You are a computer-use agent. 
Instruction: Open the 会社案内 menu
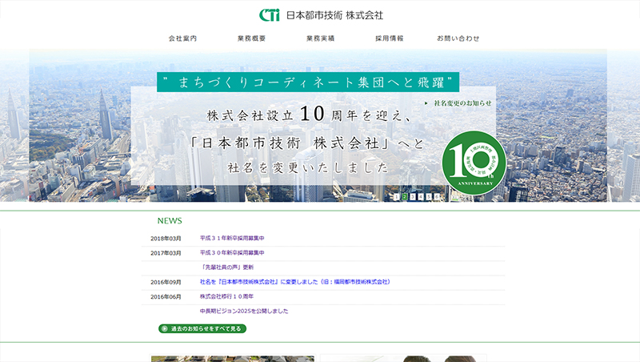[182, 38]
